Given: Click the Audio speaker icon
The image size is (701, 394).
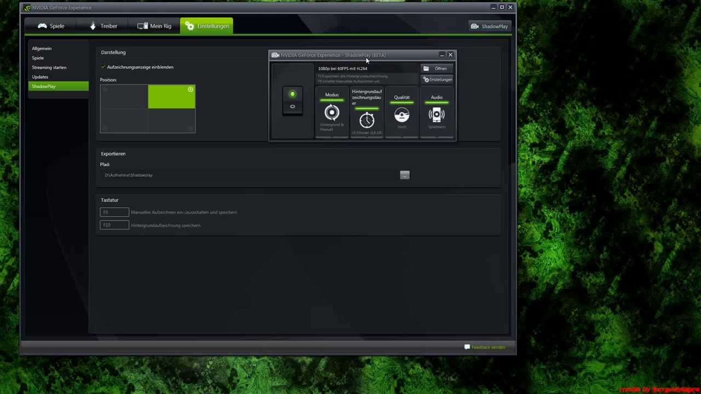Looking at the screenshot, I should (436, 115).
